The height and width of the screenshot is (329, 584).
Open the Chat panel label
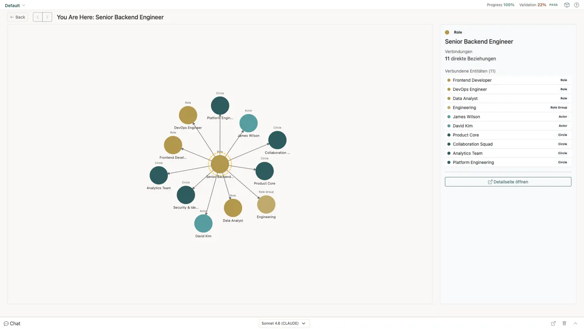12,323
